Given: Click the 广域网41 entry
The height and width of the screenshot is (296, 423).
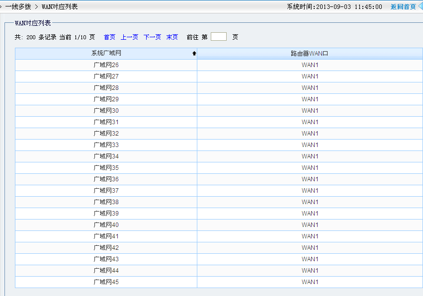Looking at the screenshot, I should pyautogui.click(x=106, y=236).
